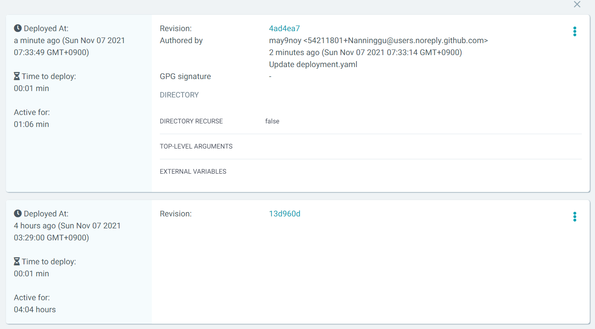
Task: Click 'Active for:' label above 04:04 hours
Action: 32,297
